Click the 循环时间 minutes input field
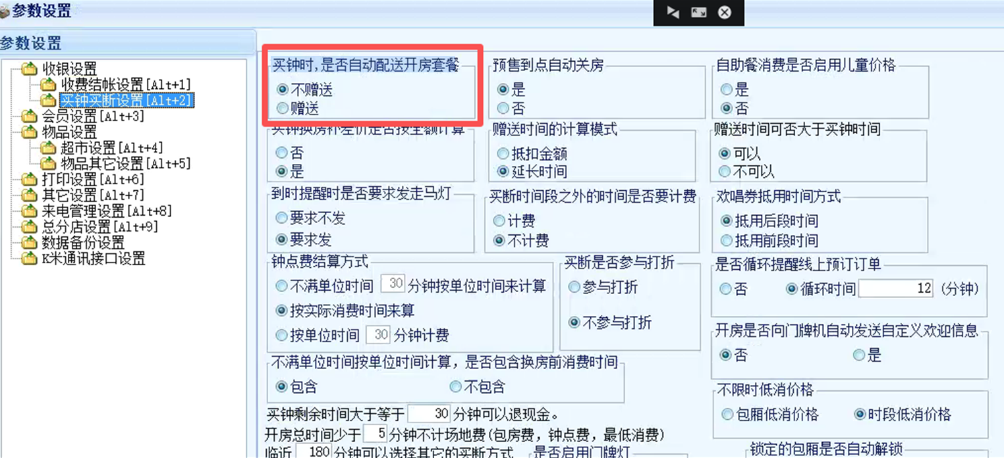The image size is (1004, 458). (x=896, y=288)
